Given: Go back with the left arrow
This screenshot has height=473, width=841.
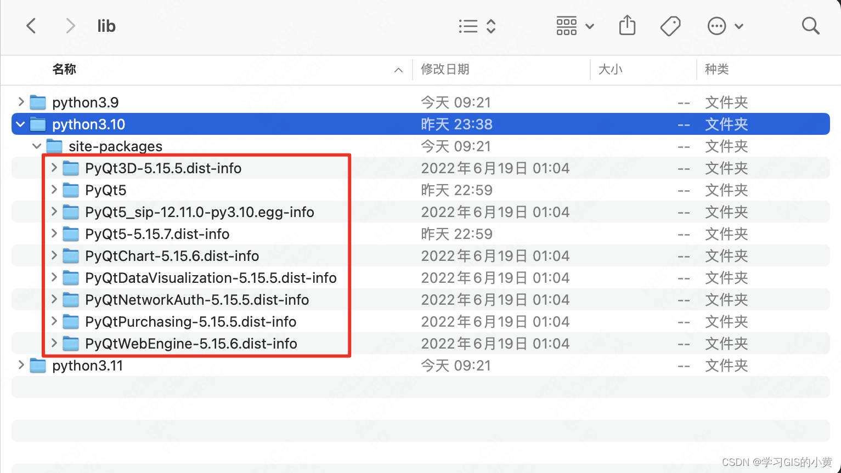Looking at the screenshot, I should pos(31,26).
